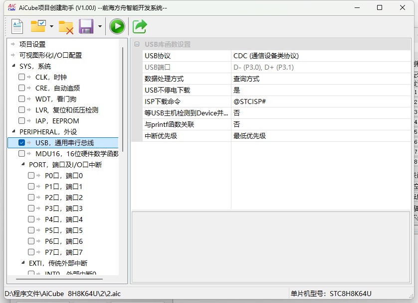Image resolution: width=418 pixels, height=303 pixels.
Task: Check the P7口 port 7 checkbox
Action: click(31, 252)
